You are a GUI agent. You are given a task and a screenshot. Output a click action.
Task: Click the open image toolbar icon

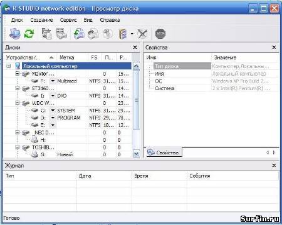click(79, 34)
